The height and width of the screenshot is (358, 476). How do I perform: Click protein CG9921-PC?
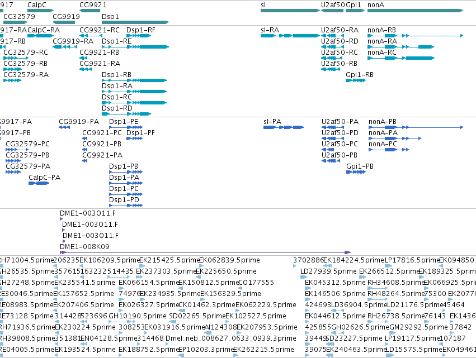(x=84, y=139)
